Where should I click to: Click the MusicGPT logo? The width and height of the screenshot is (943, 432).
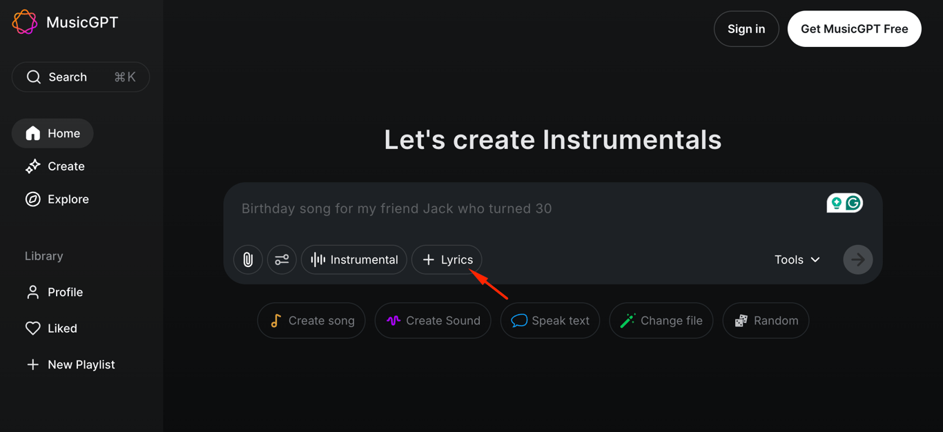click(x=64, y=21)
